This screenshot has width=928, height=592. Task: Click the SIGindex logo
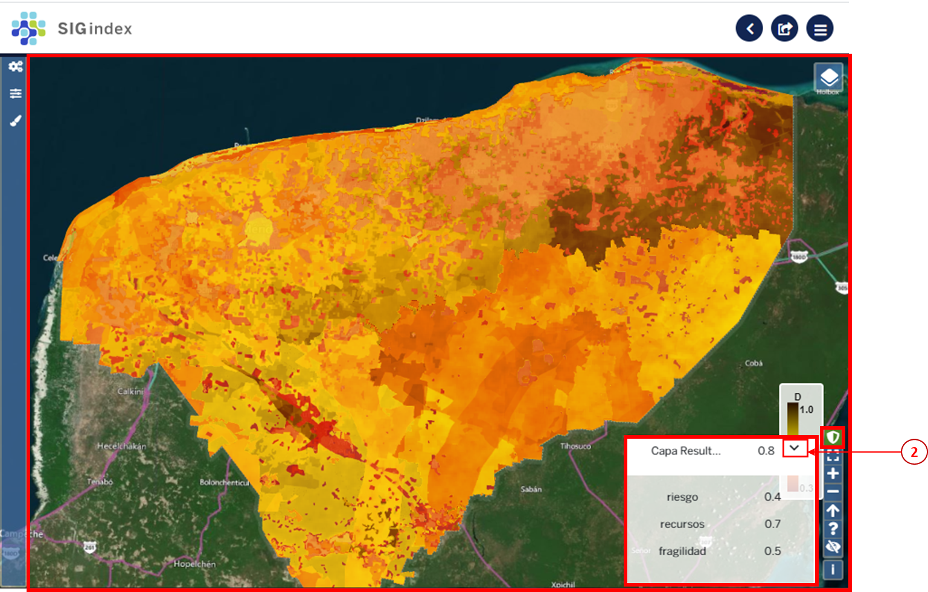point(72,28)
